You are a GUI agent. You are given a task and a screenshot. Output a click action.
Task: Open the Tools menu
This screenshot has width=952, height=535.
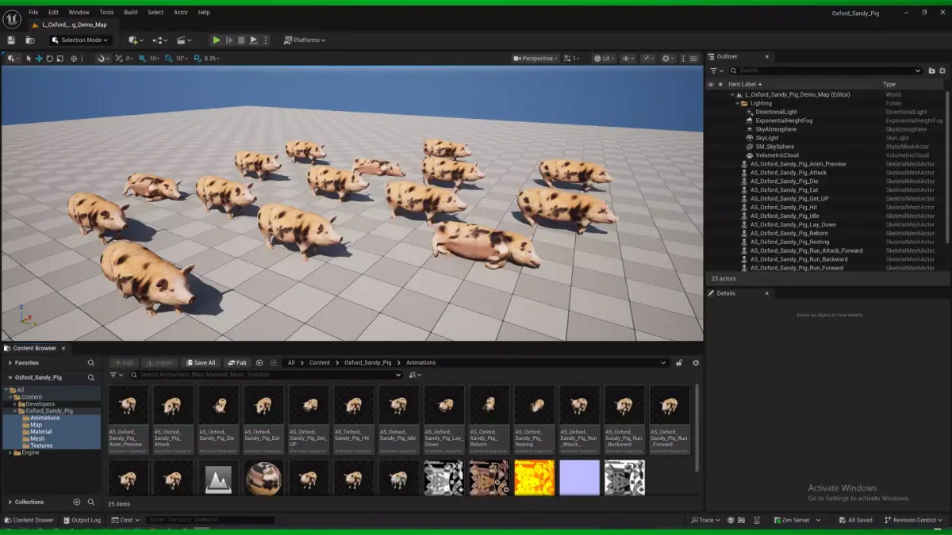pyautogui.click(x=106, y=13)
